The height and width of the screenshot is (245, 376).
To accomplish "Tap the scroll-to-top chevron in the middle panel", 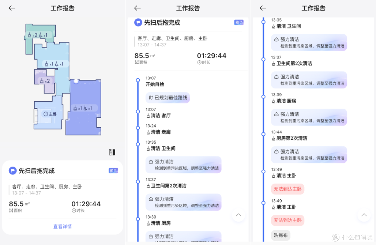I will (238, 215).
